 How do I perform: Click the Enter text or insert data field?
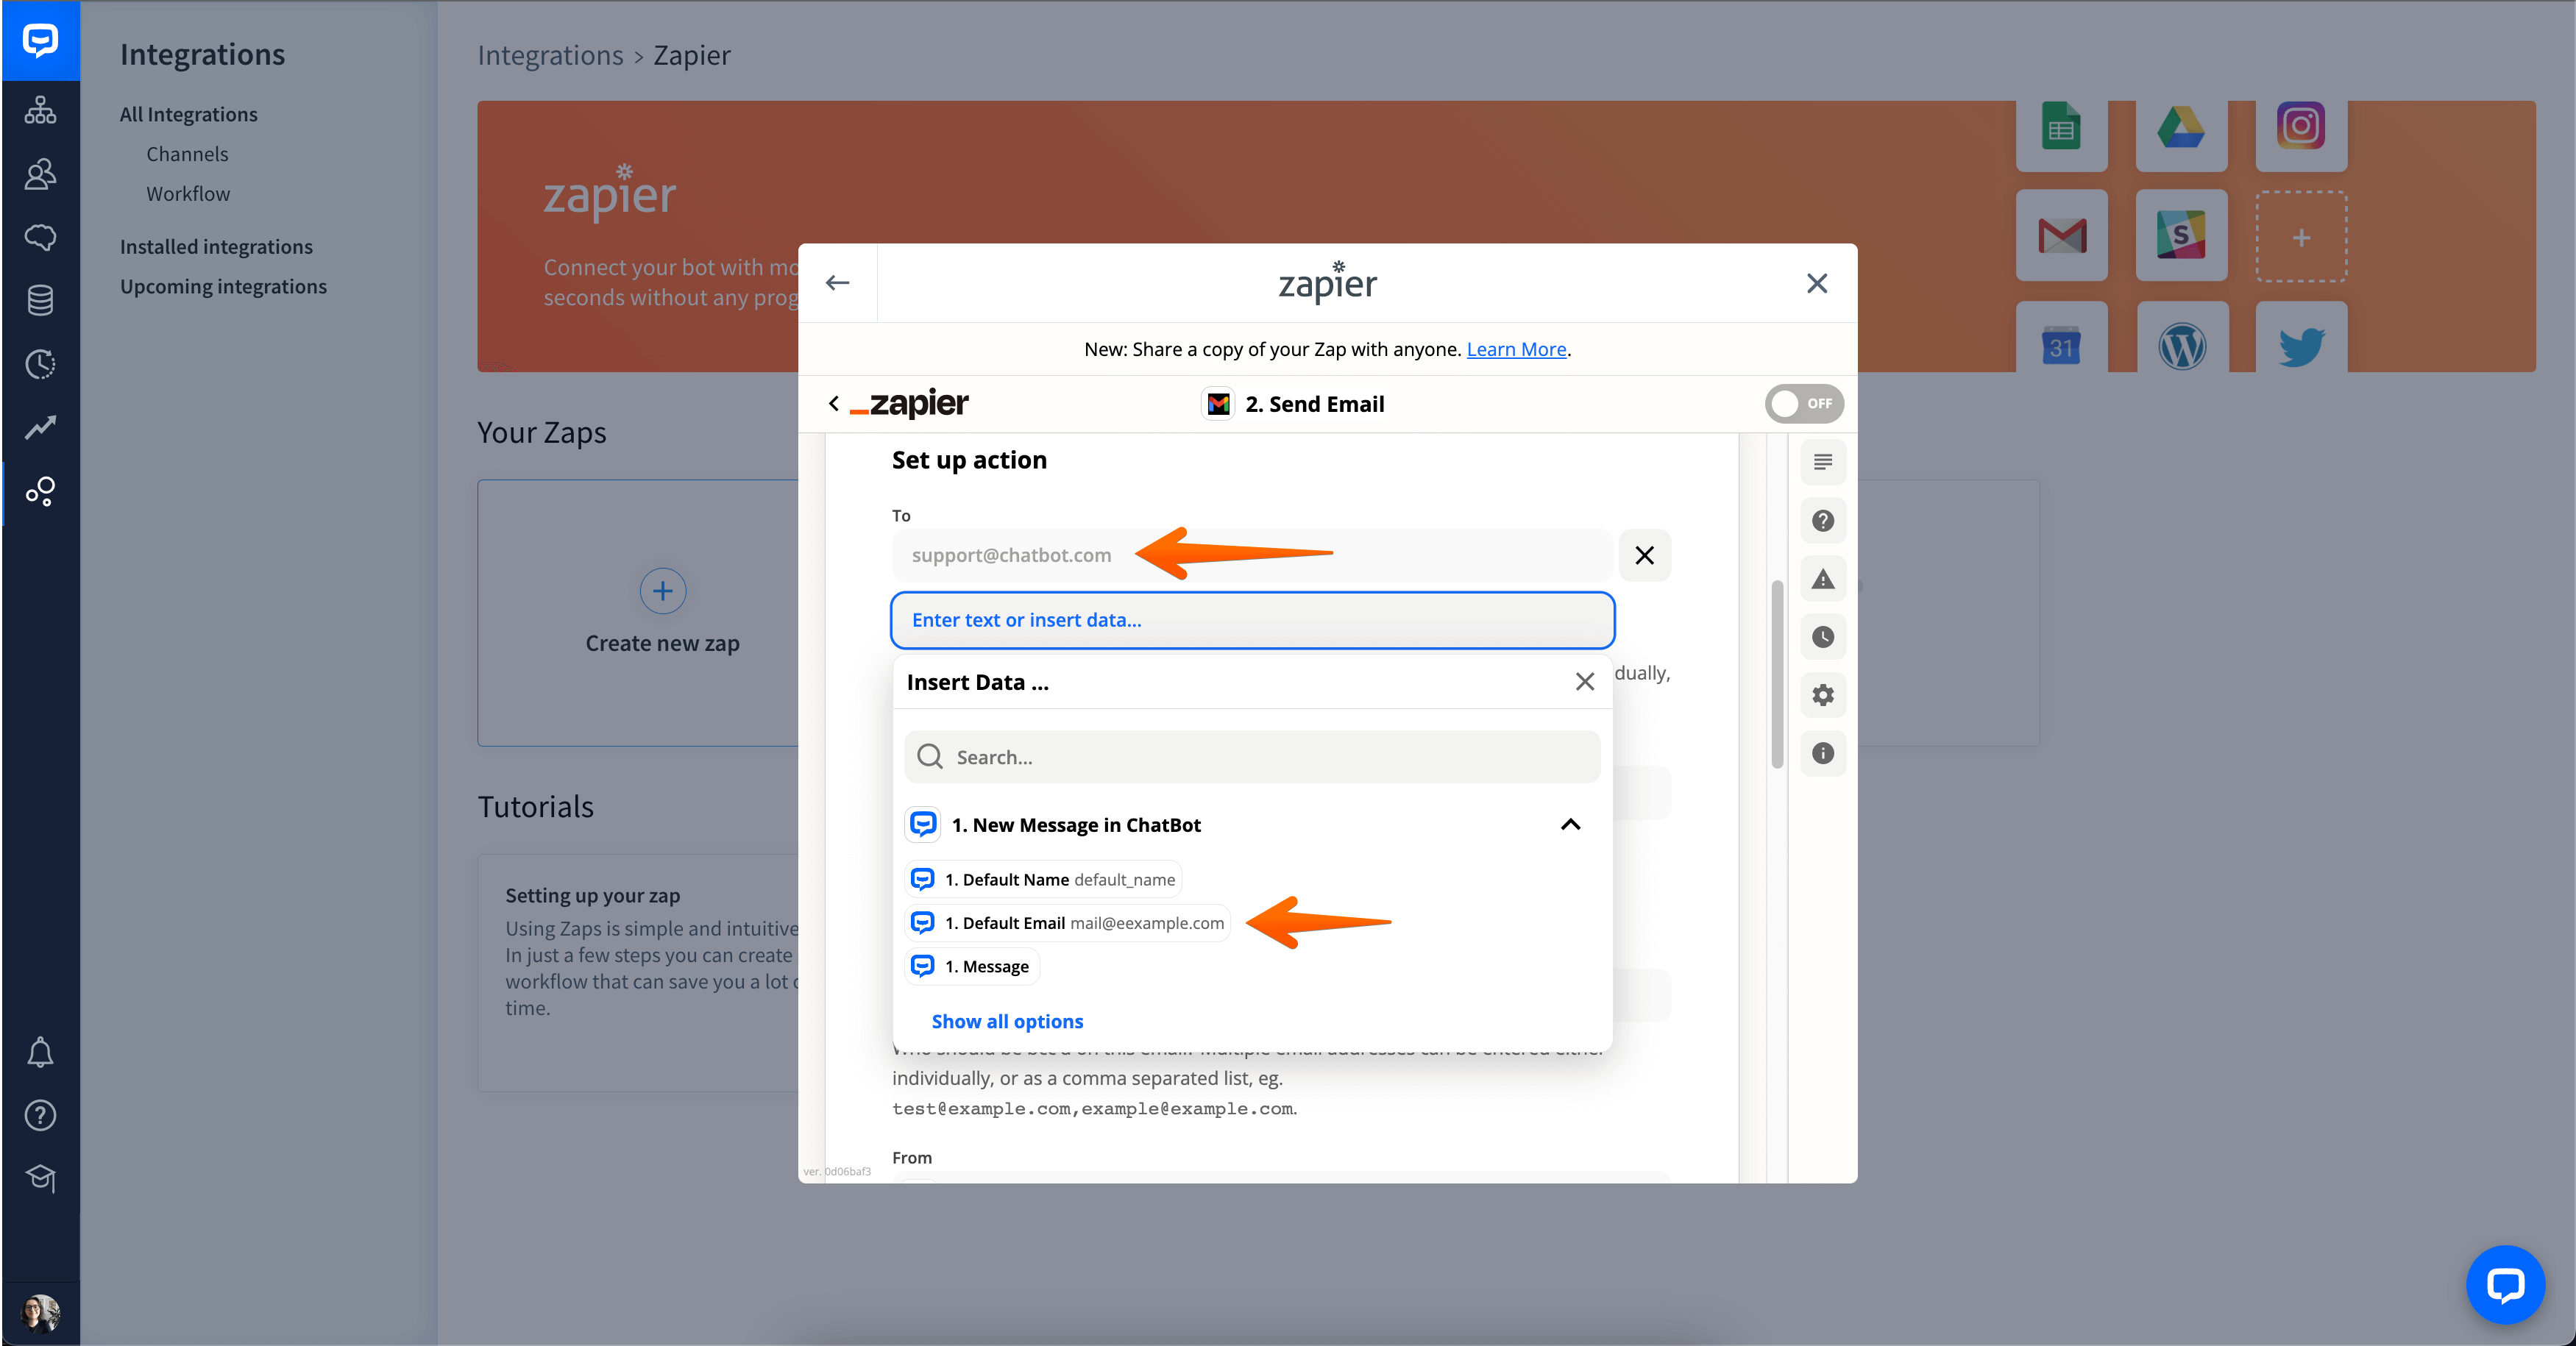coord(1252,620)
